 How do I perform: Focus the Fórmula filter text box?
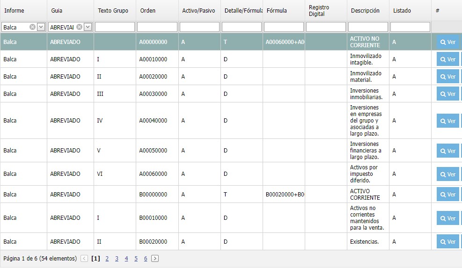(x=284, y=27)
